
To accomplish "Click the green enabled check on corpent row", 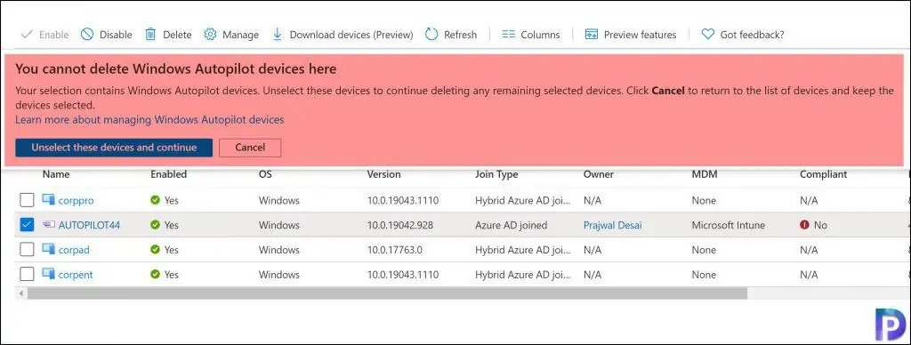I will [x=155, y=274].
